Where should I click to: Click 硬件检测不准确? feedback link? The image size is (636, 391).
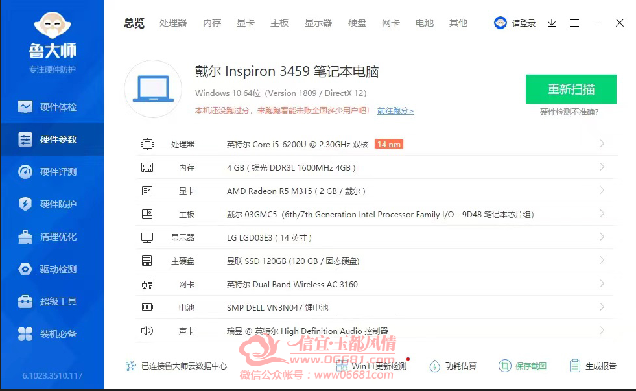[x=569, y=112]
